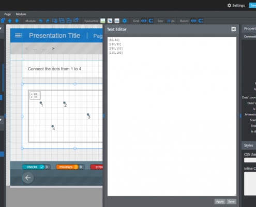Toggle Rulers snapping magnet icon

click(201, 21)
